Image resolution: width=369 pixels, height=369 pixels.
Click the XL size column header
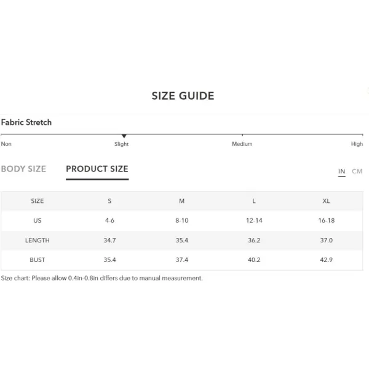326,201
